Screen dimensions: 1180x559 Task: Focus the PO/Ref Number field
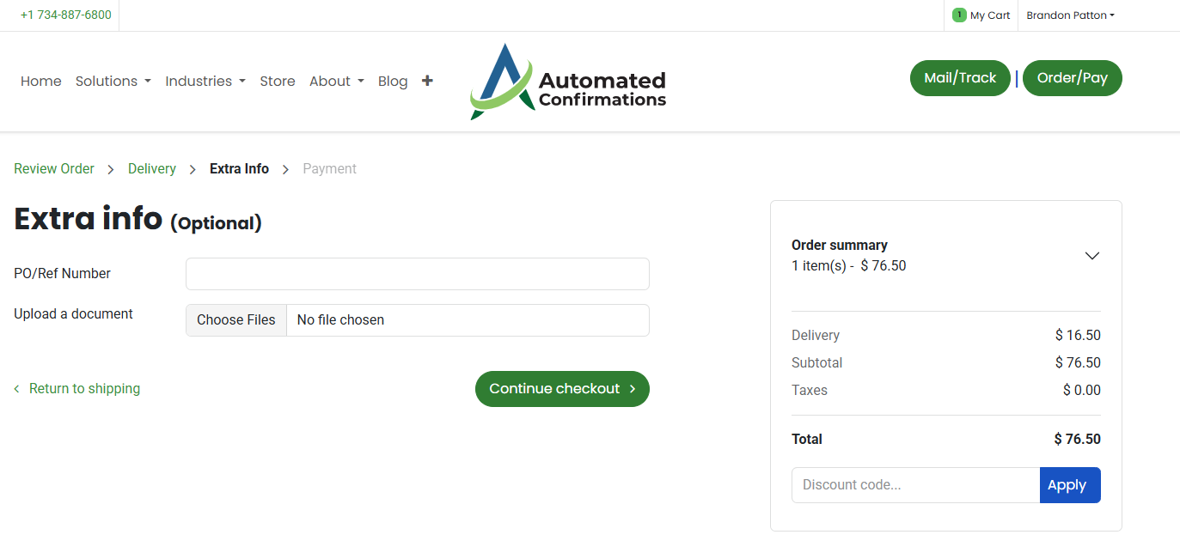[417, 274]
